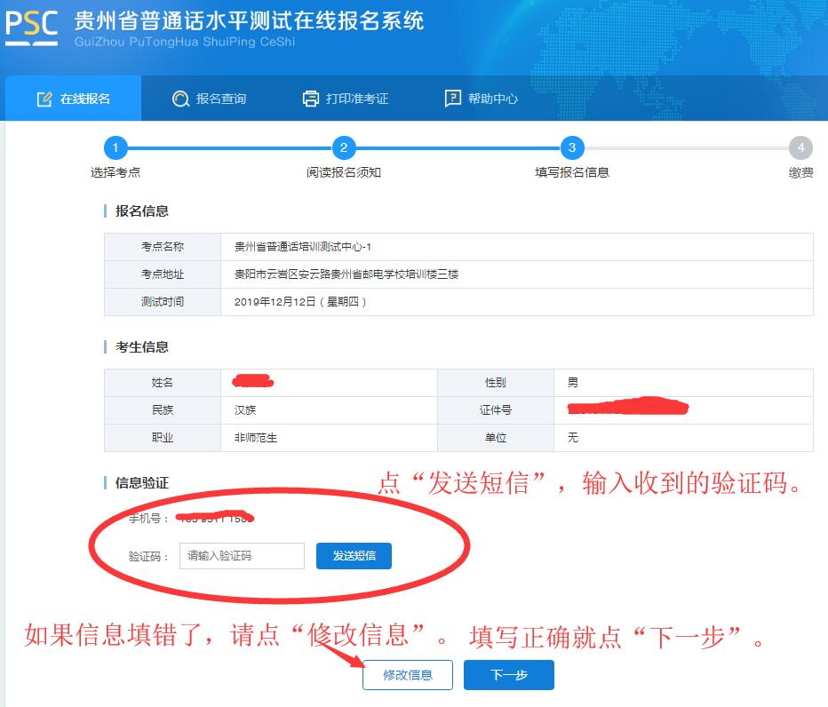Click the site title 贵州省普通话水平测试在线报名系统
Screen dimensions: 828x707
point(249,20)
